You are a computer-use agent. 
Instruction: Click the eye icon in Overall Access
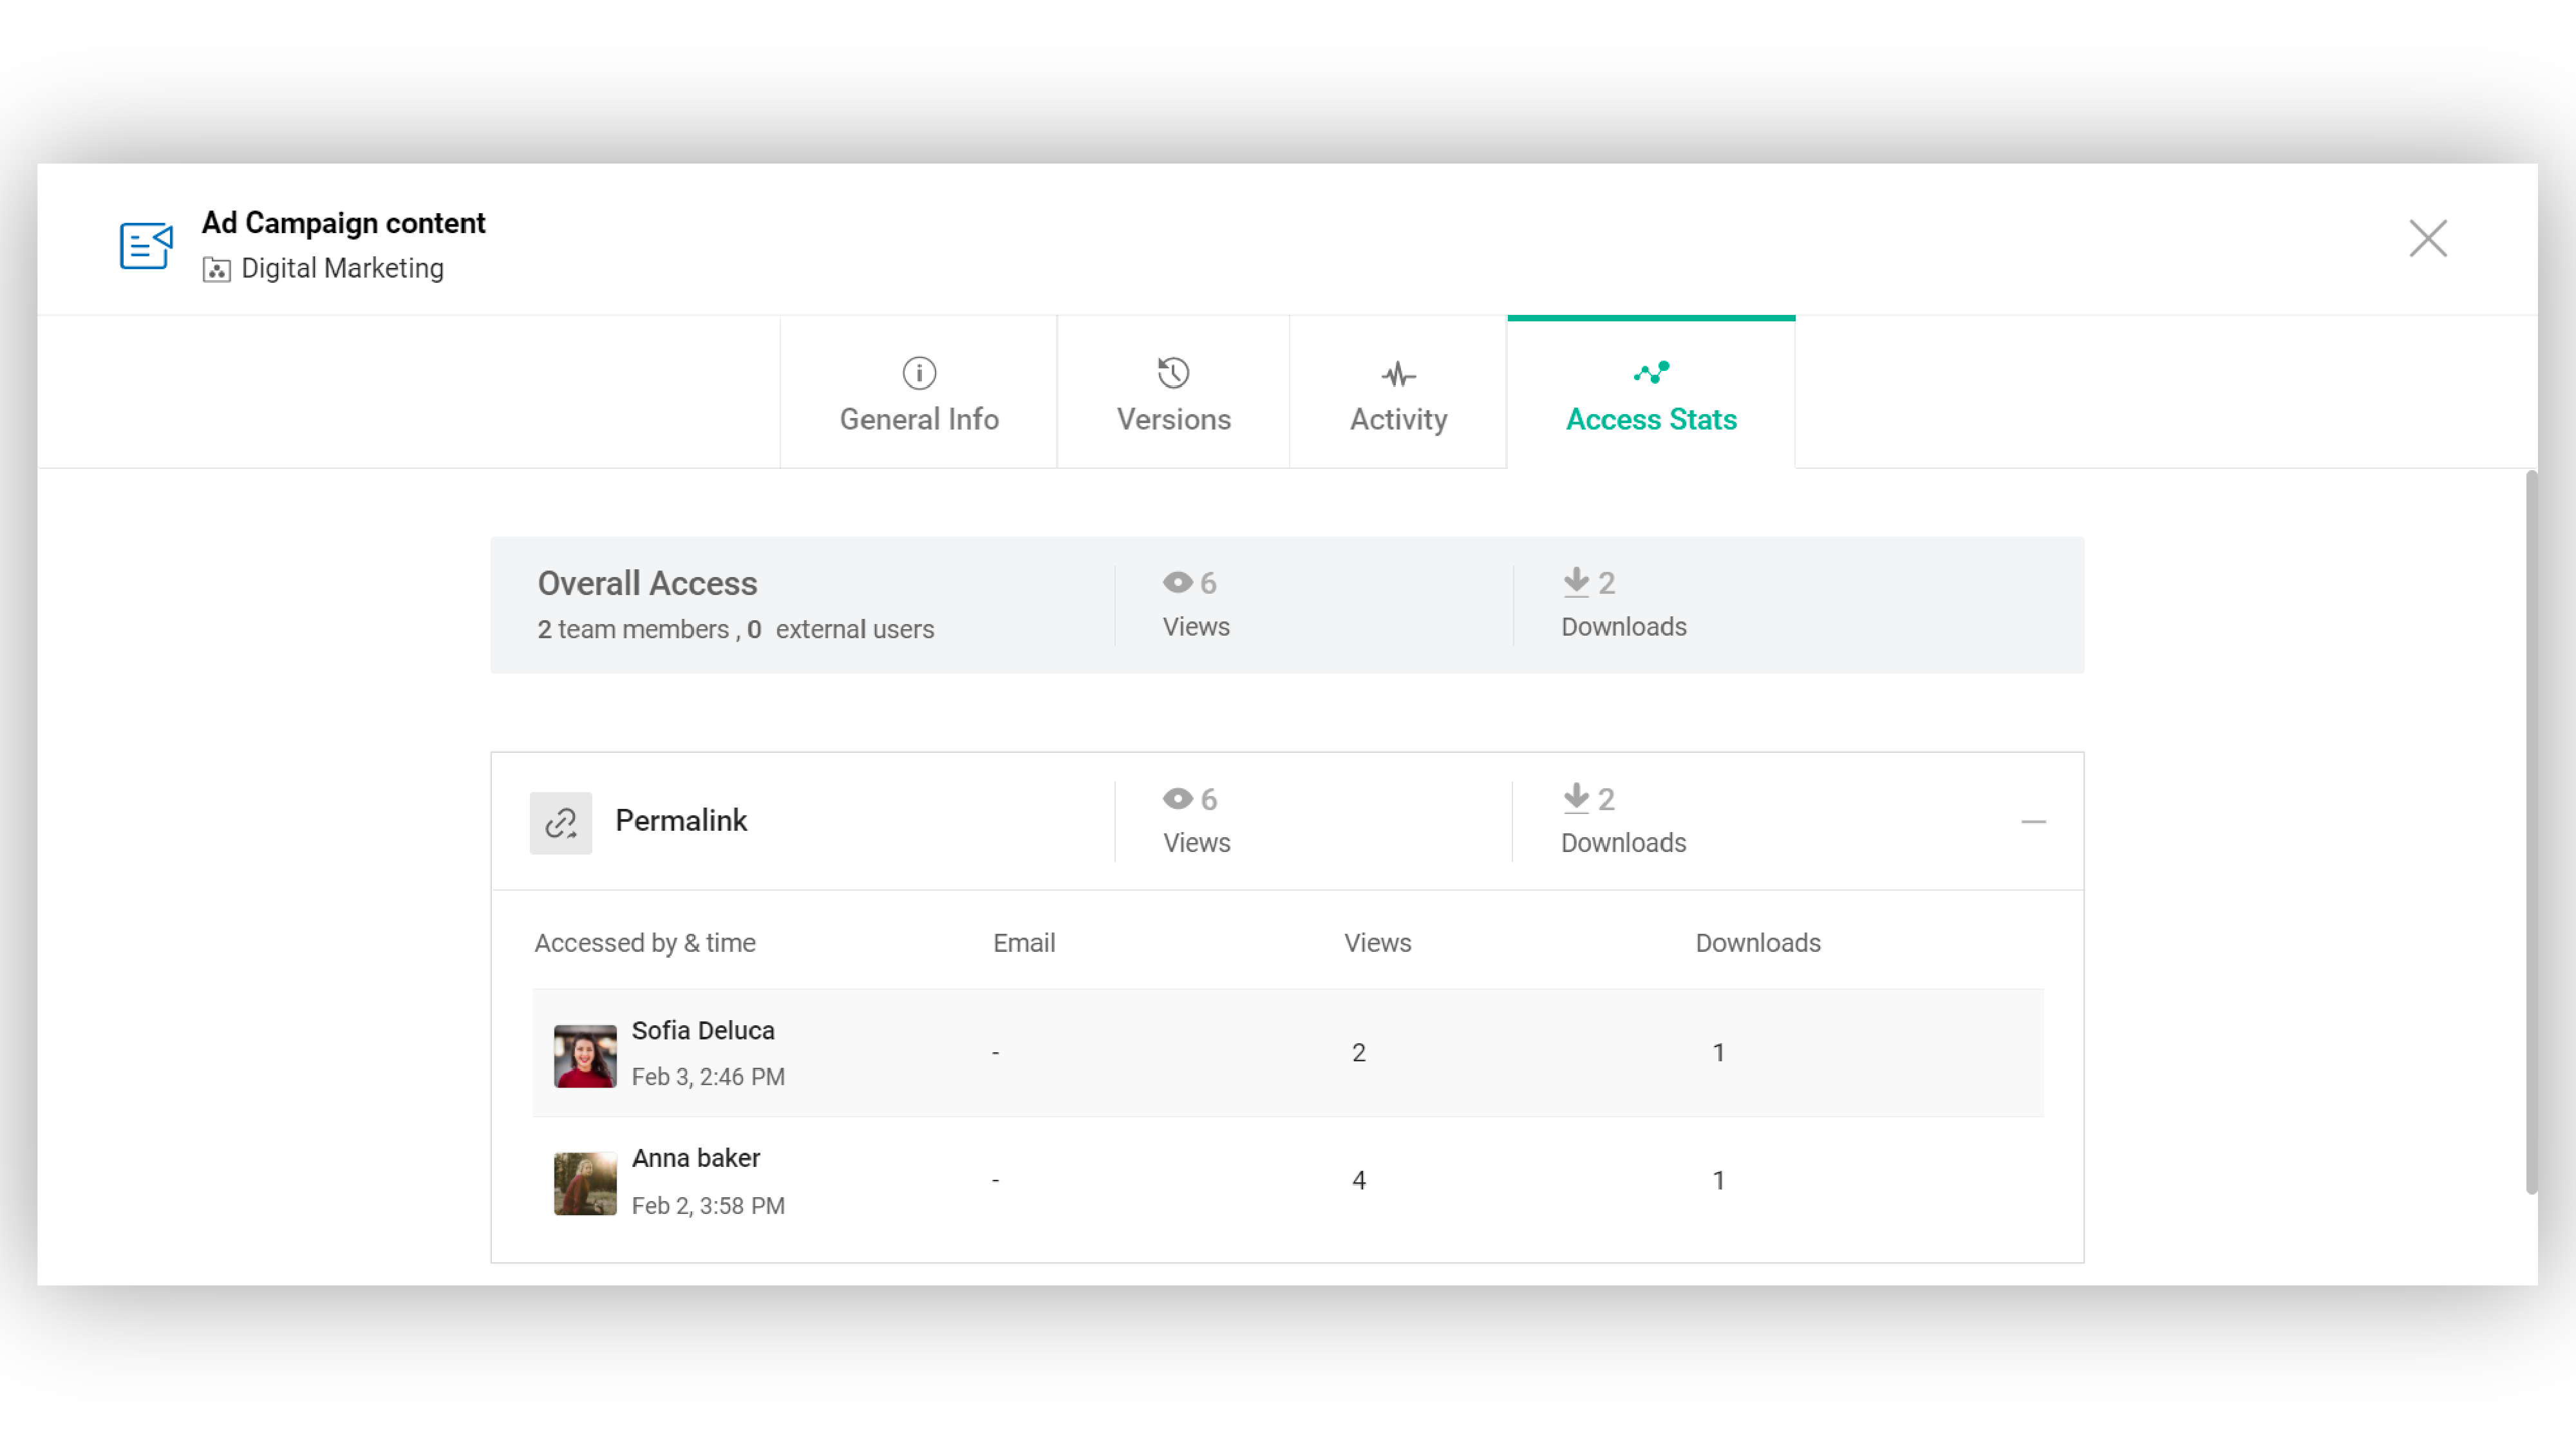1177,582
